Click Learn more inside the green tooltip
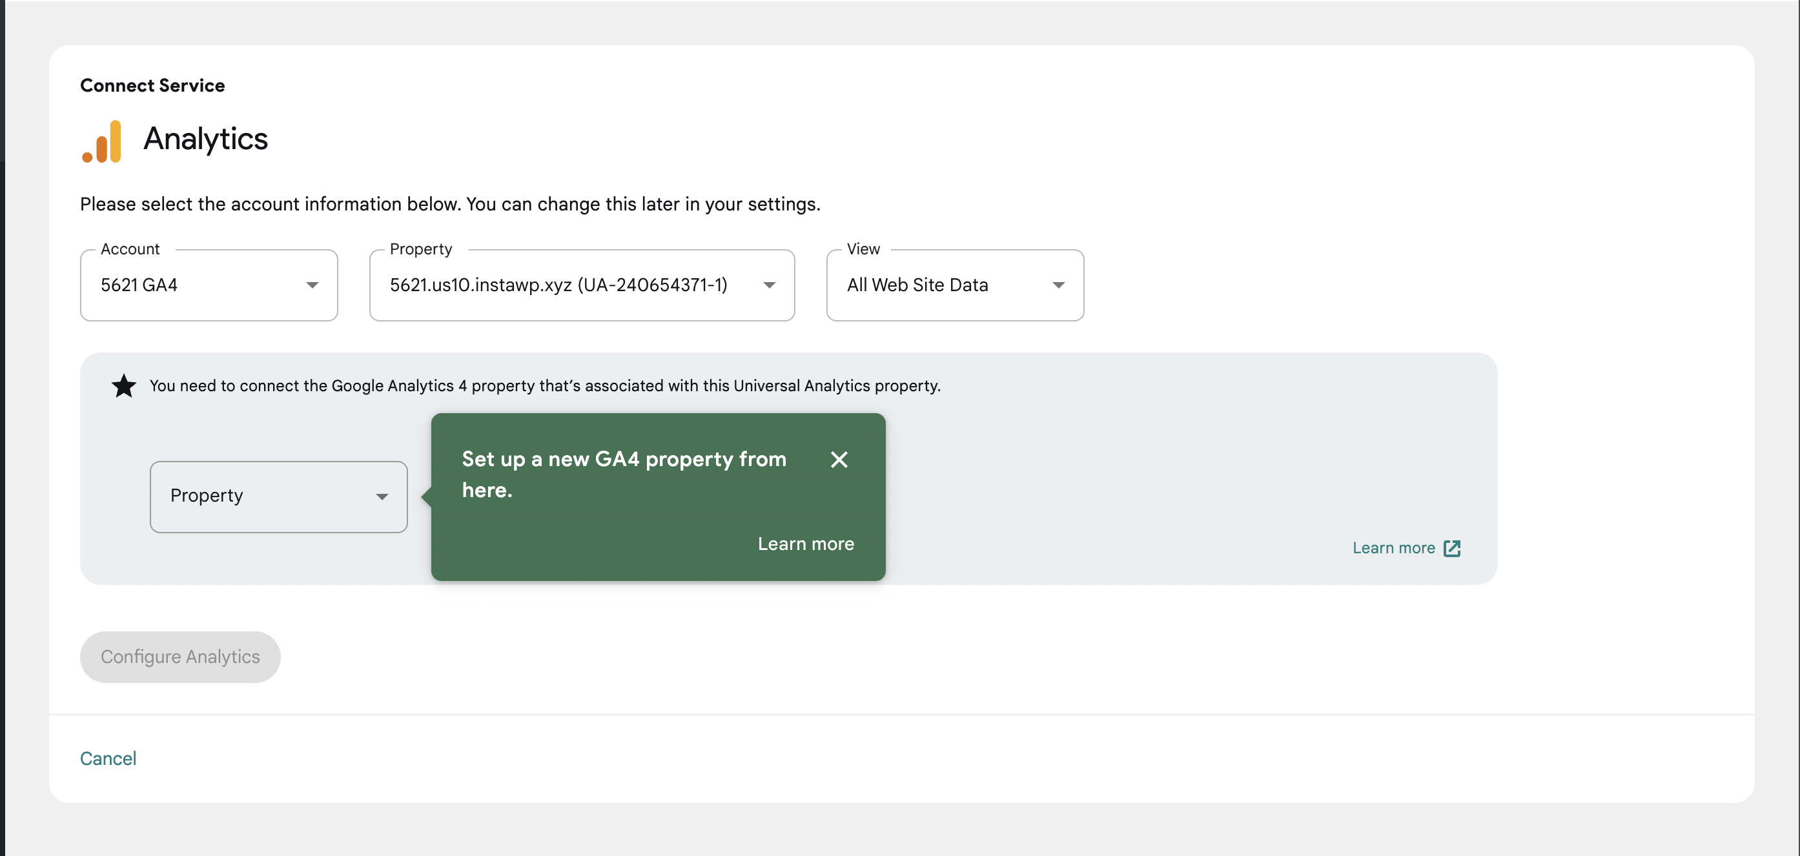The image size is (1800, 856). point(806,544)
